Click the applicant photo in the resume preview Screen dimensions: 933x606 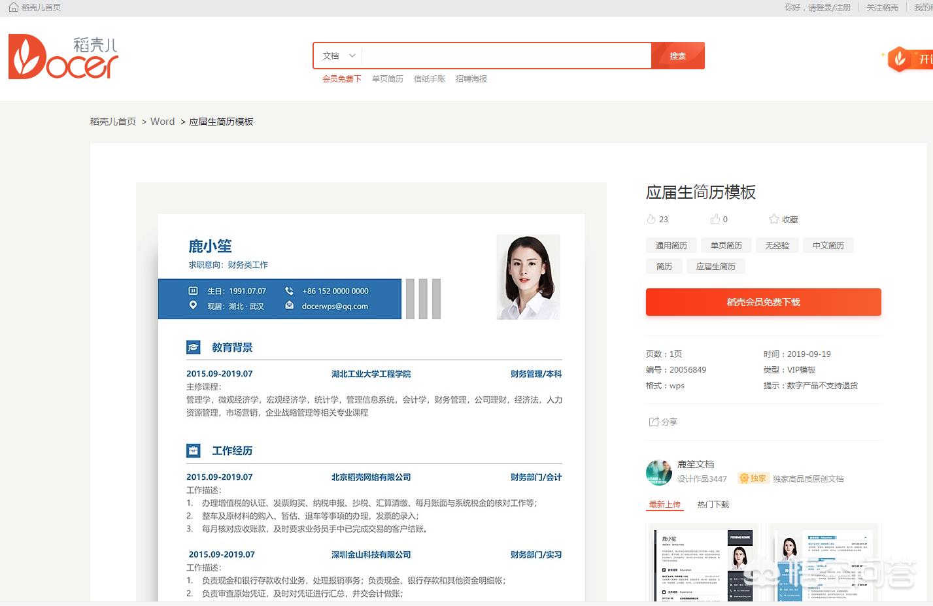[528, 277]
